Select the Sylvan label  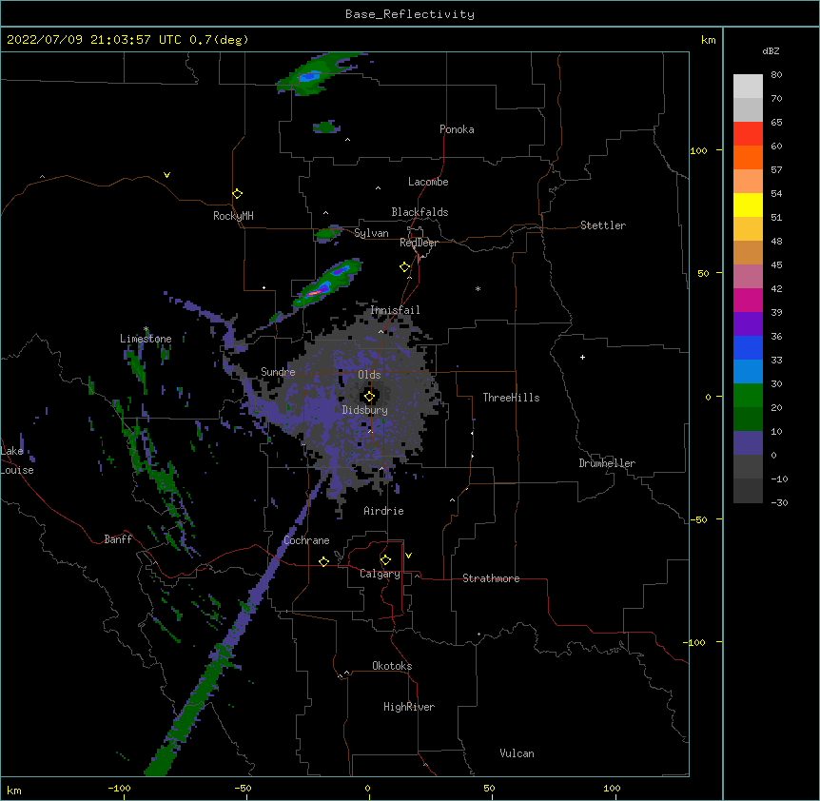(x=371, y=233)
